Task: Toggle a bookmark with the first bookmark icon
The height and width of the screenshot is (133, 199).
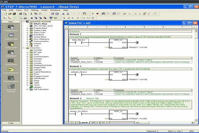Action: coord(32,18)
